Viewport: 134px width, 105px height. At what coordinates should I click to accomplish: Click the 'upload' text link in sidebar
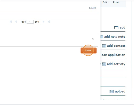[120, 92]
